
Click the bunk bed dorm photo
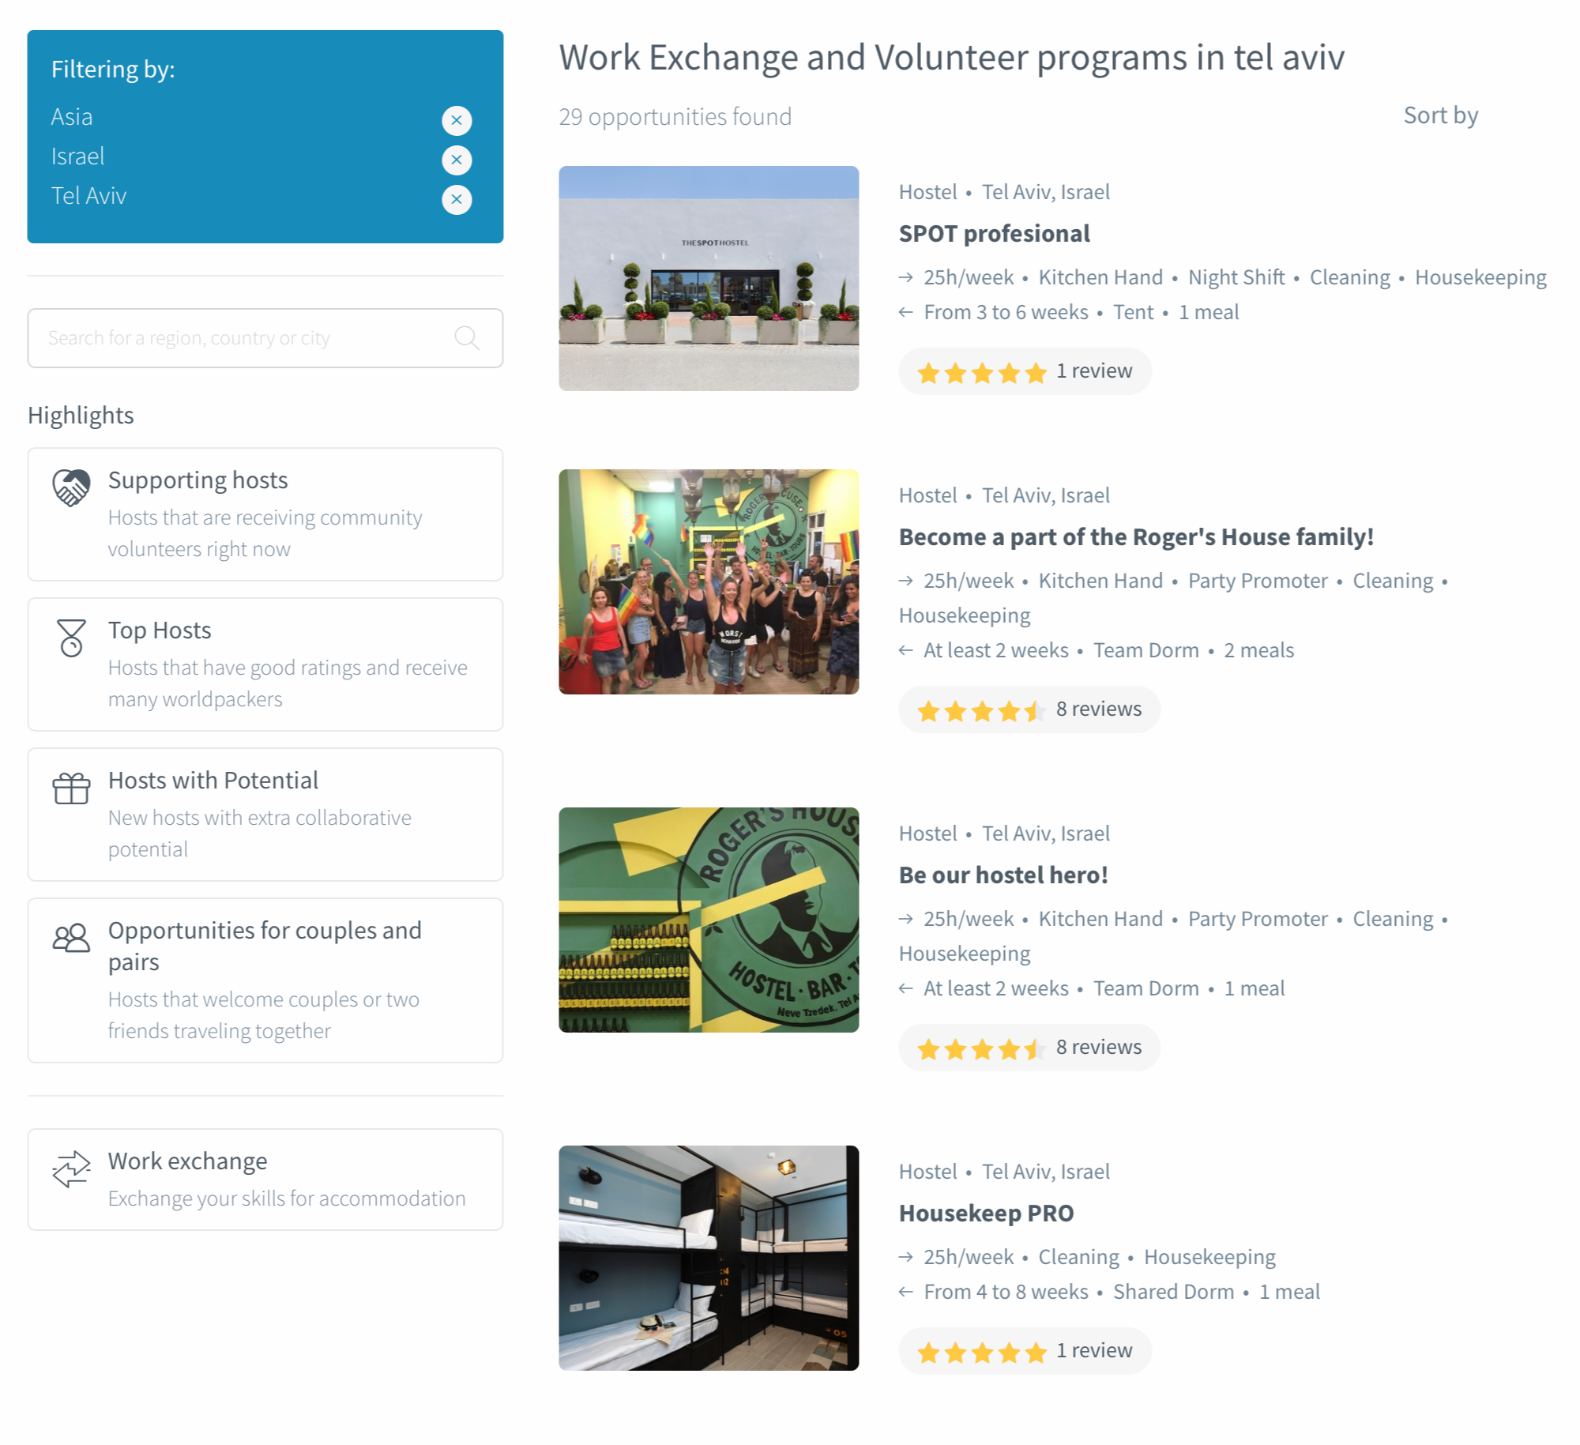pyautogui.click(x=708, y=1257)
